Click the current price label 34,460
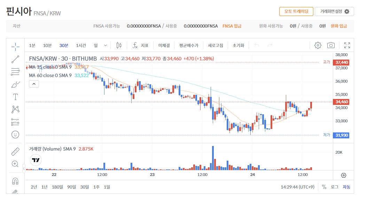The height and width of the screenshot is (199, 367). [x=342, y=102]
